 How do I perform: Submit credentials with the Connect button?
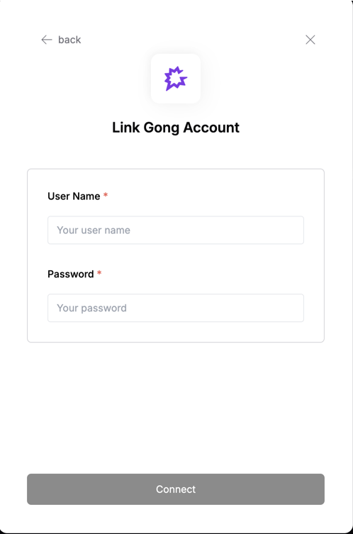pyautogui.click(x=176, y=489)
